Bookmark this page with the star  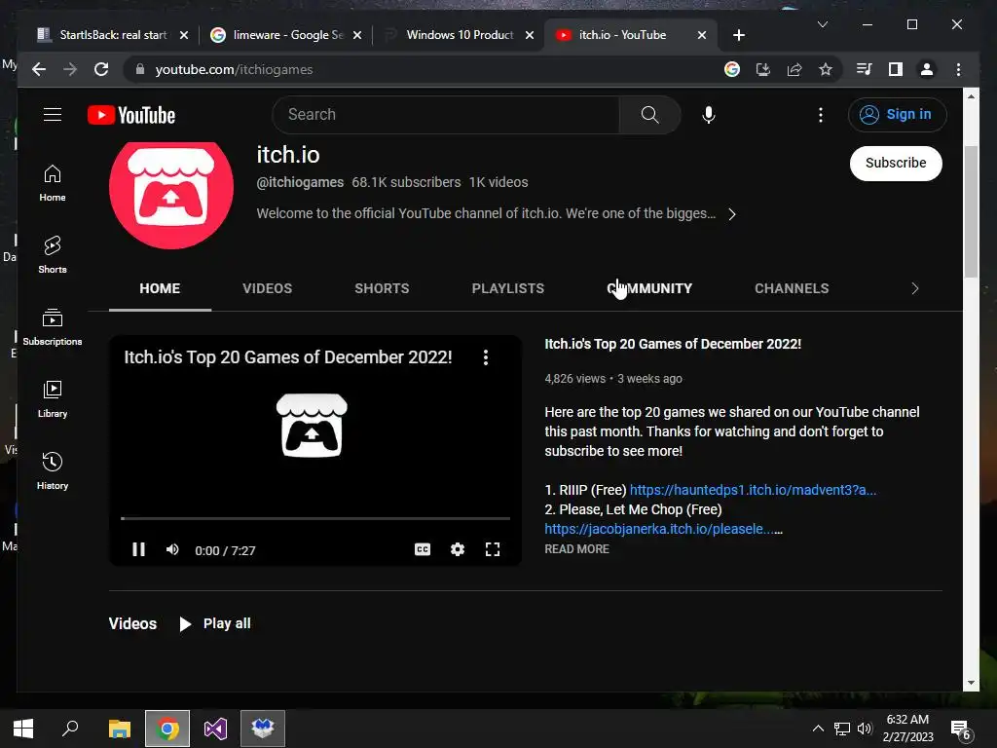pyautogui.click(x=826, y=69)
